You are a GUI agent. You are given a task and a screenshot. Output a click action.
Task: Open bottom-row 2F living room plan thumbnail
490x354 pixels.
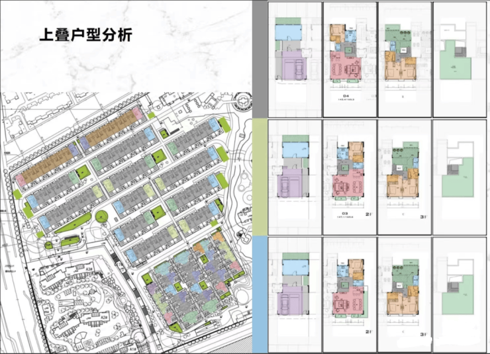(x=350, y=294)
